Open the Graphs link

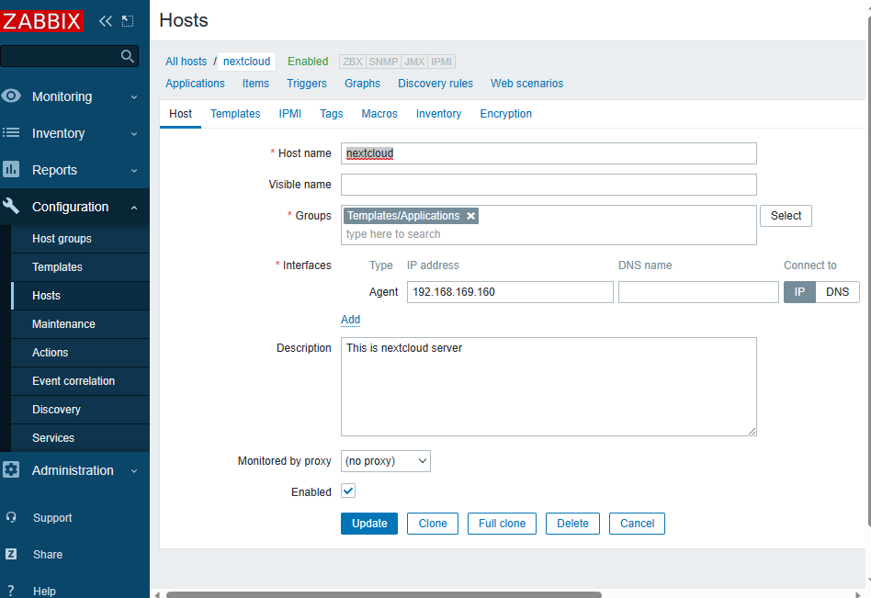tap(362, 84)
